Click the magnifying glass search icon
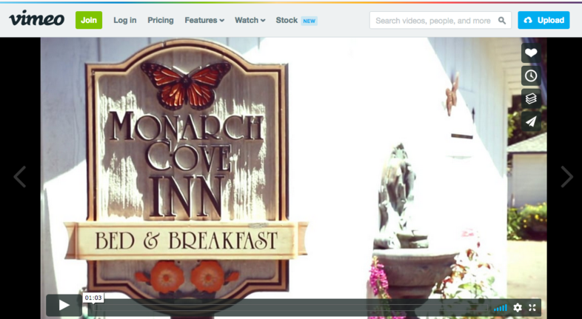582x319 pixels. click(x=502, y=21)
